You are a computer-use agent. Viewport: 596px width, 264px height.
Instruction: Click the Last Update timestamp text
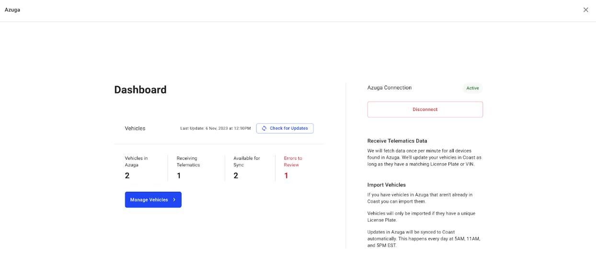tap(216, 128)
